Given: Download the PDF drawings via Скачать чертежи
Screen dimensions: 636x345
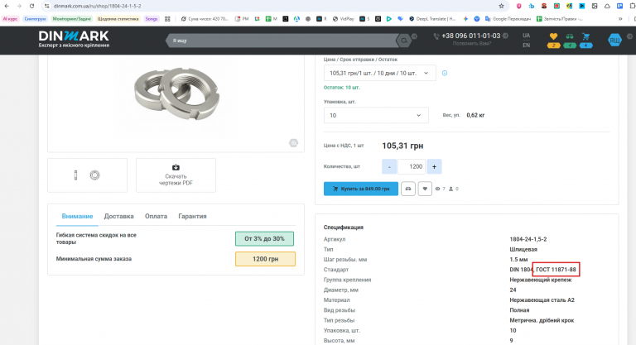Looking at the screenshot, I should pos(176,175).
